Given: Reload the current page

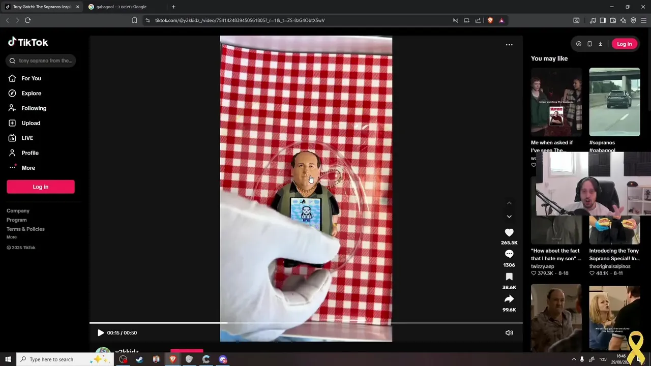Looking at the screenshot, I should pyautogui.click(x=27, y=20).
